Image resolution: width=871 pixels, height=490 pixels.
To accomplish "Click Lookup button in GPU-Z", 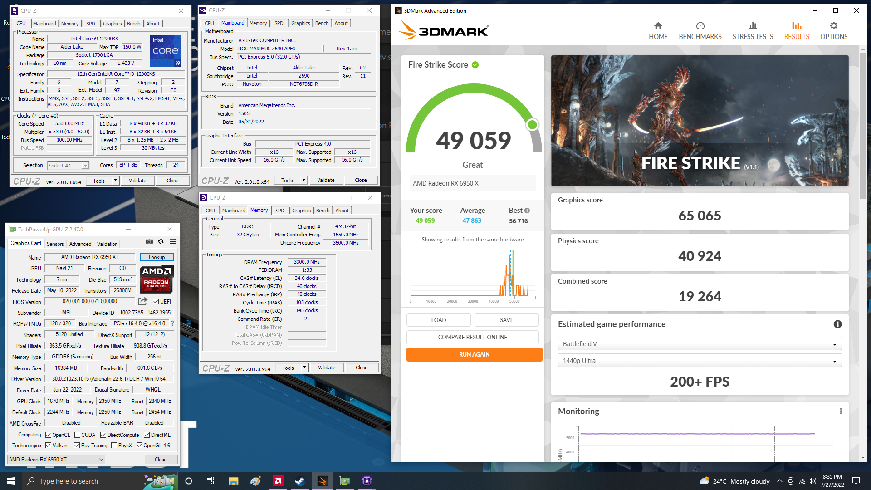I will pyautogui.click(x=157, y=257).
